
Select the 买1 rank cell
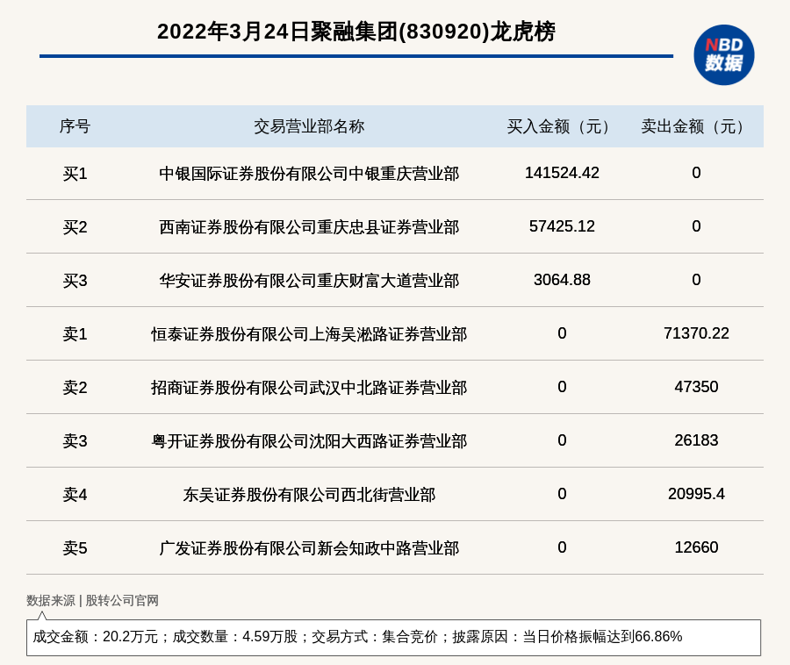point(75,174)
